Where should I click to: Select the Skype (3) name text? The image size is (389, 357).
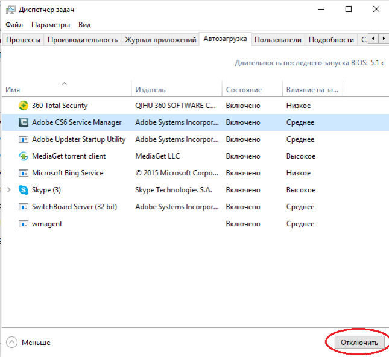click(46, 190)
